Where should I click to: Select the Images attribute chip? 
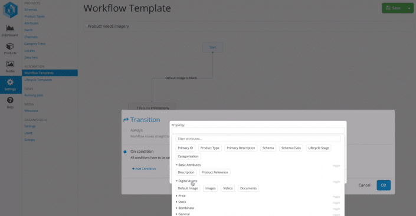click(x=211, y=188)
